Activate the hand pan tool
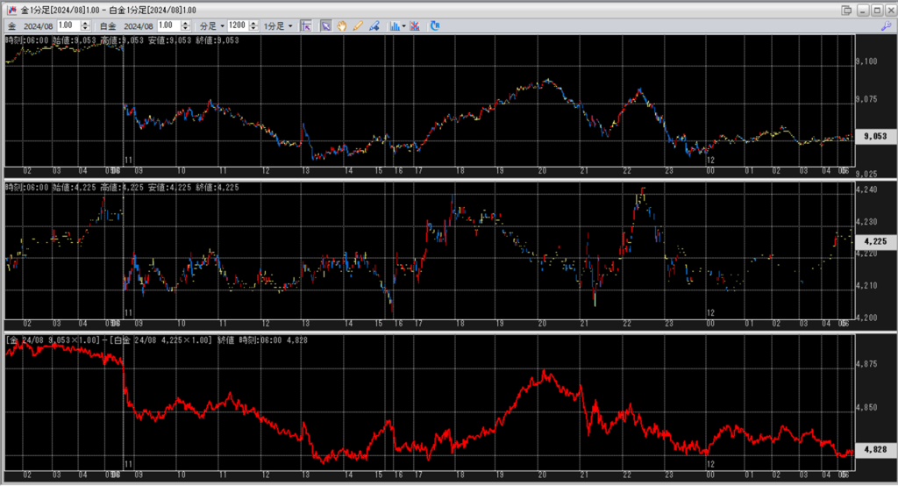This screenshot has width=898, height=486. pyautogui.click(x=342, y=26)
